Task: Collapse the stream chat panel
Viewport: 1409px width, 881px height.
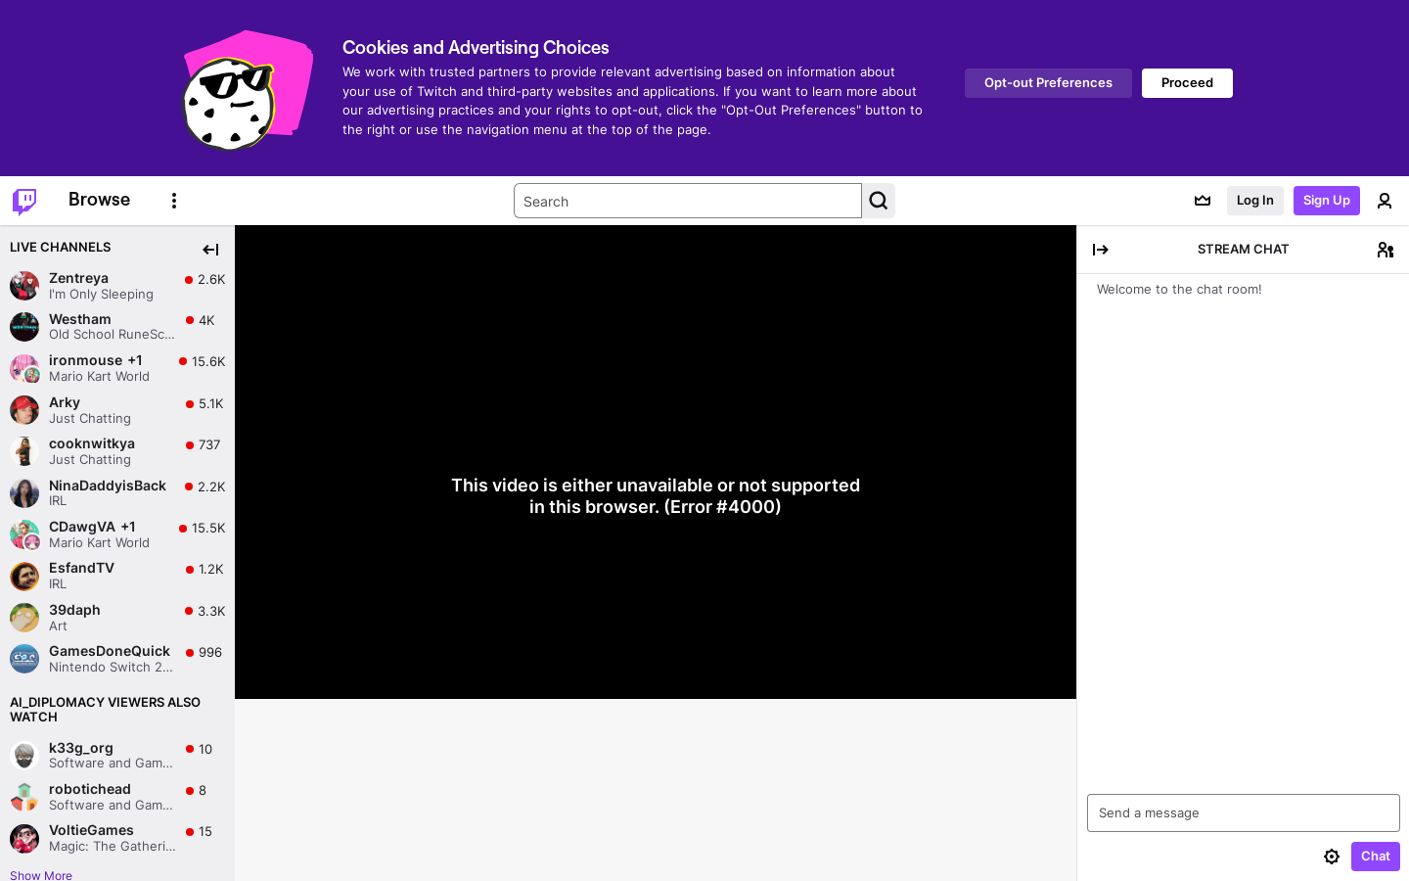Action: pos(1101,250)
